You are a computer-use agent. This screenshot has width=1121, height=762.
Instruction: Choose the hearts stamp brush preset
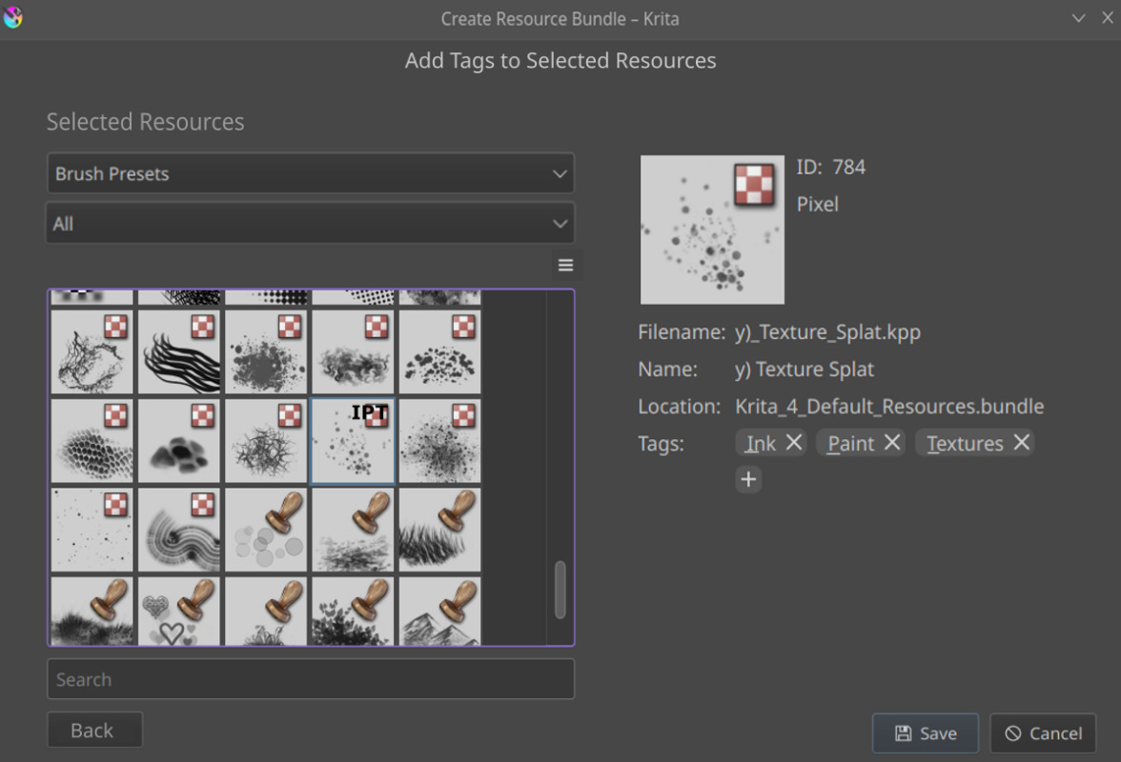pos(179,612)
